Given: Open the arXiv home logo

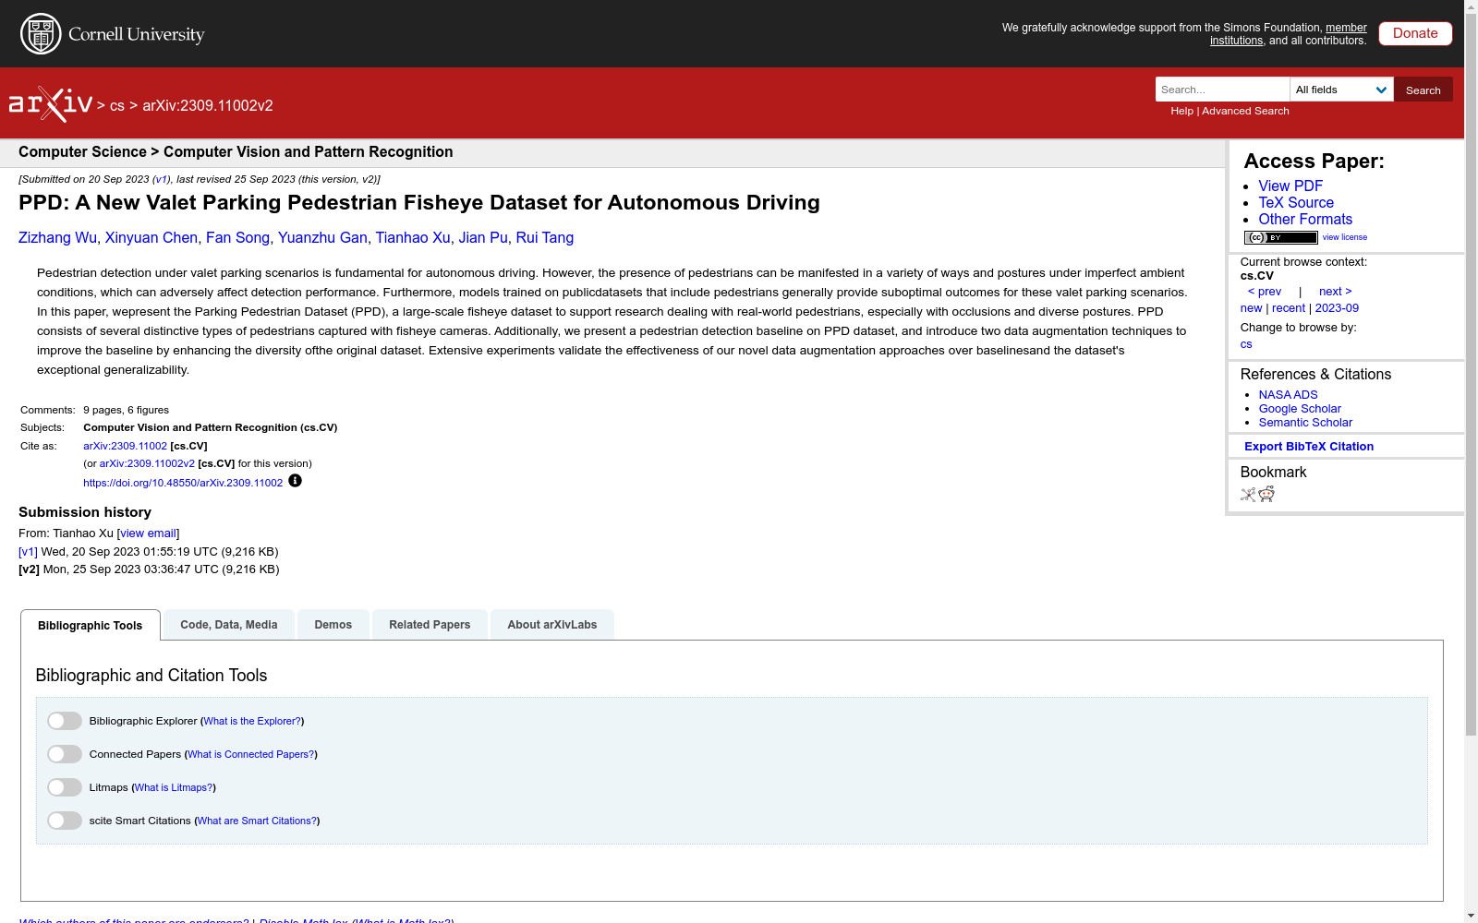Looking at the screenshot, I should pyautogui.click(x=51, y=104).
